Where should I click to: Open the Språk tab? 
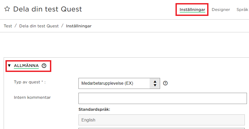tap(242, 10)
